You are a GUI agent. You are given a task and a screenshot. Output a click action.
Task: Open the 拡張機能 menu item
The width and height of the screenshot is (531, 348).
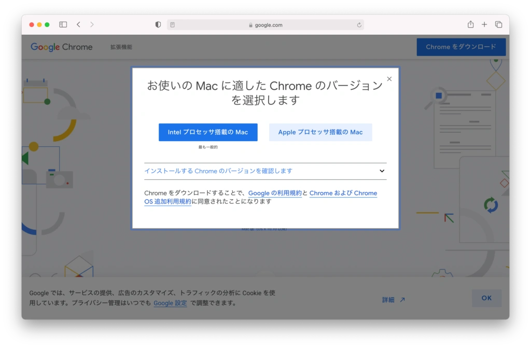point(121,47)
